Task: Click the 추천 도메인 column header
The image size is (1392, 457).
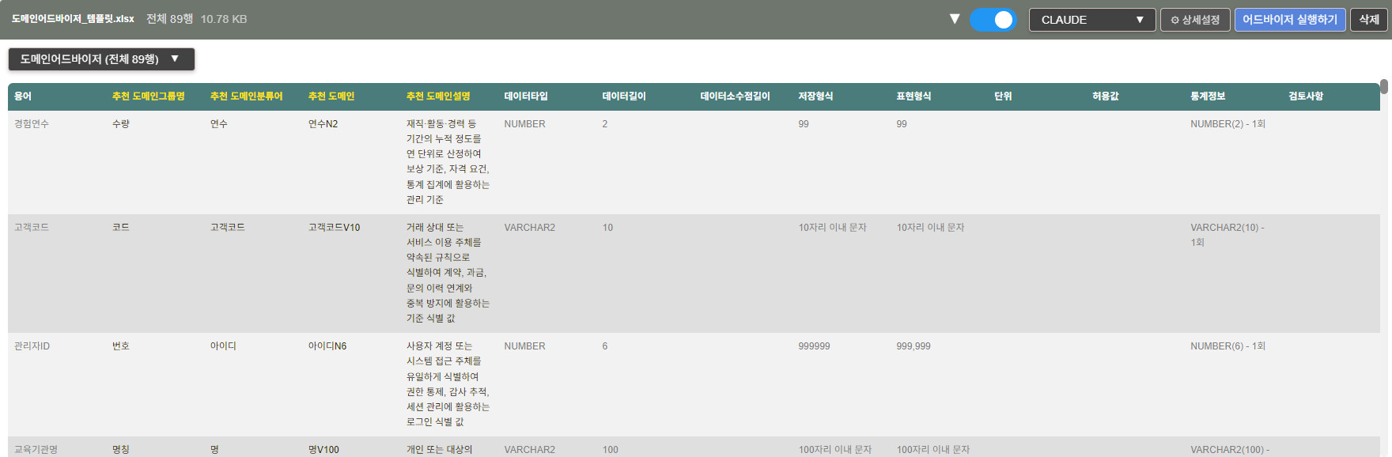Action: [331, 96]
